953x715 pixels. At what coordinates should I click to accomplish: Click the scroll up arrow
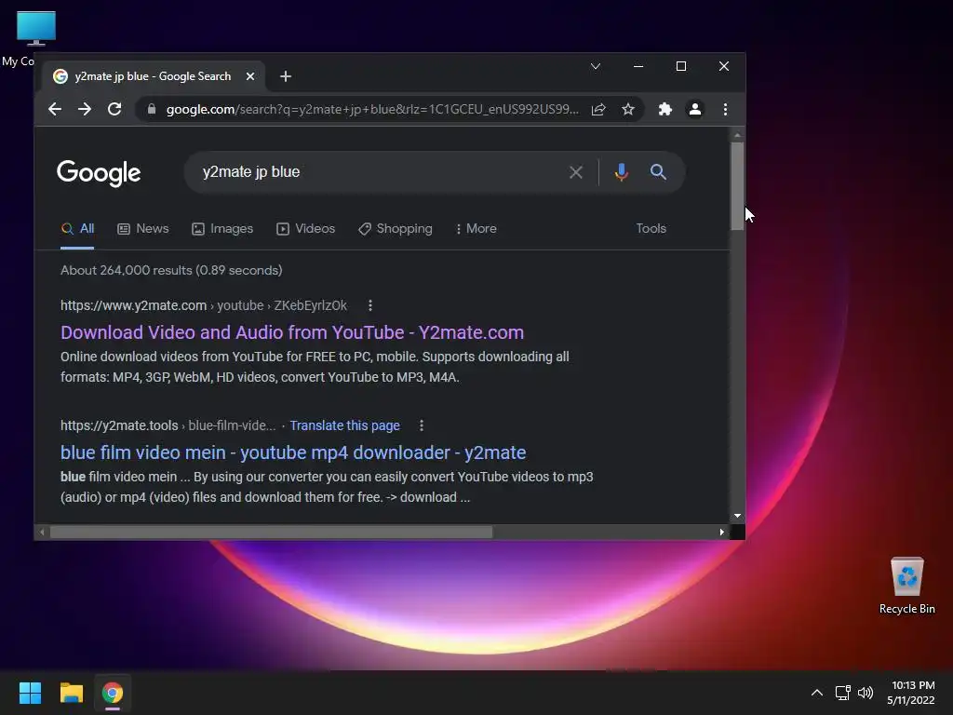(x=737, y=135)
